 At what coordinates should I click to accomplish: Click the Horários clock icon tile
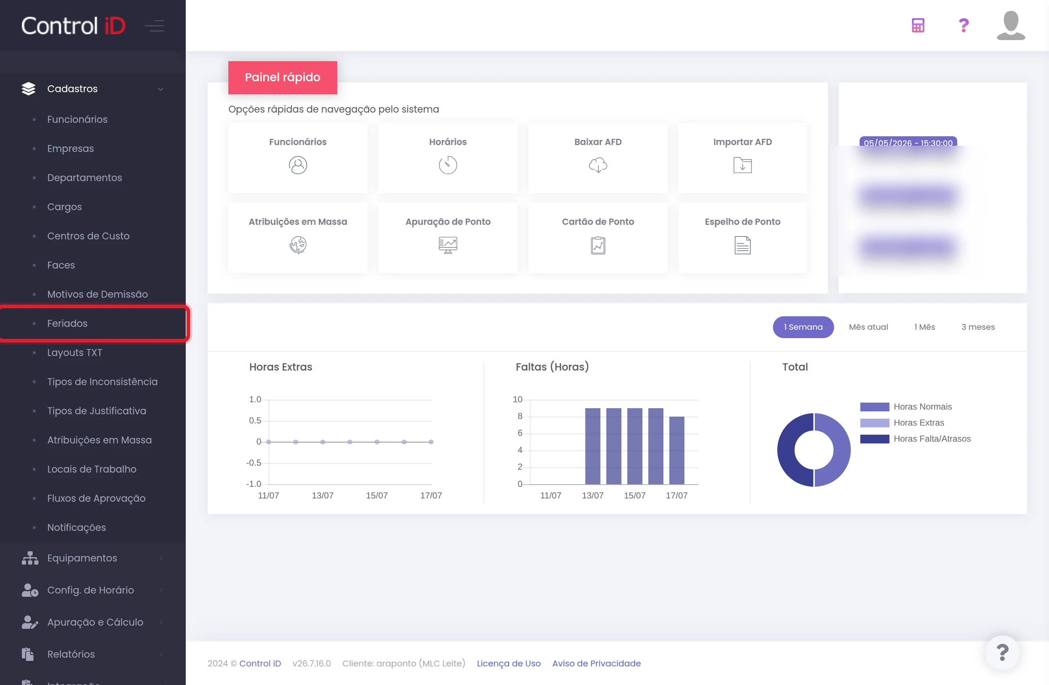pyautogui.click(x=448, y=165)
